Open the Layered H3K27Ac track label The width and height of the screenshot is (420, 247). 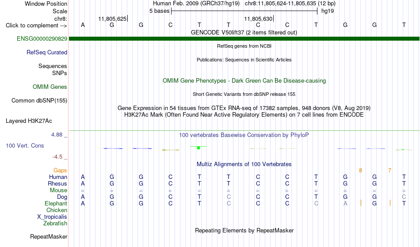pos(29,121)
